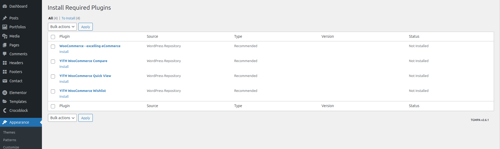Tick the YITH WooCommerce Wishlist checkbox
Screen dimensions: 500x149
tap(53, 91)
